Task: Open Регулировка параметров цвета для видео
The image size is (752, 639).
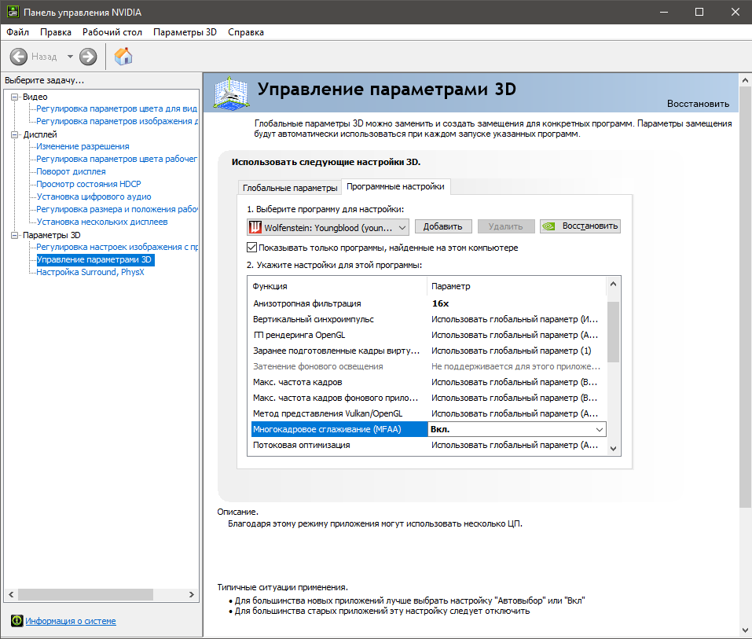Action: [x=116, y=109]
